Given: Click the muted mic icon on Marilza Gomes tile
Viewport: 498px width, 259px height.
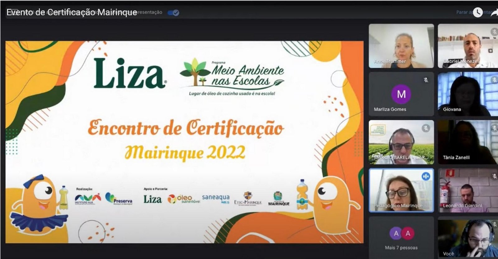Looking at the screenshot, I should [426, 80].
